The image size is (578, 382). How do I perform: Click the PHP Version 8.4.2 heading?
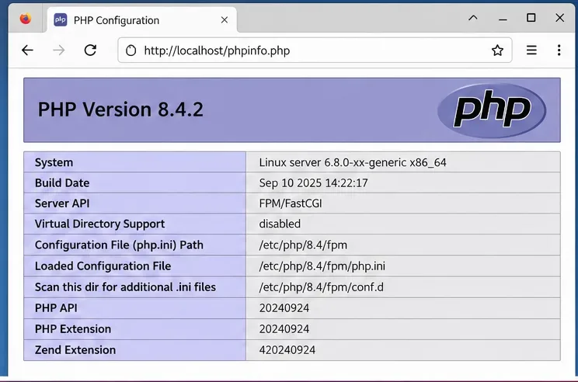[120, 109]
